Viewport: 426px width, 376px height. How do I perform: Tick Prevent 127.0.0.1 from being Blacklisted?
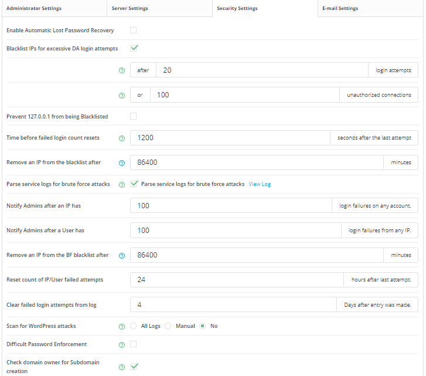pyautogui.click(x=133, y=116)
